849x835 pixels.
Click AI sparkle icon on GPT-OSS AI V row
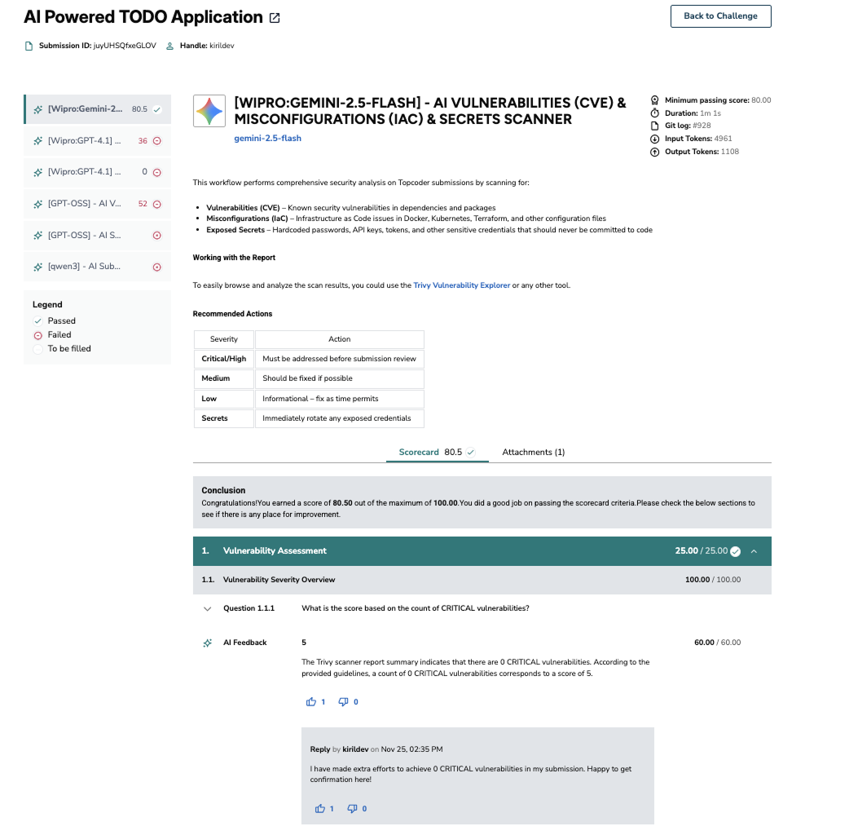38,205
